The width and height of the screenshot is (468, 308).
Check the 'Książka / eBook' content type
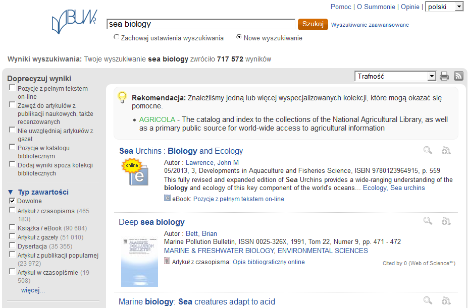point(12,228)
